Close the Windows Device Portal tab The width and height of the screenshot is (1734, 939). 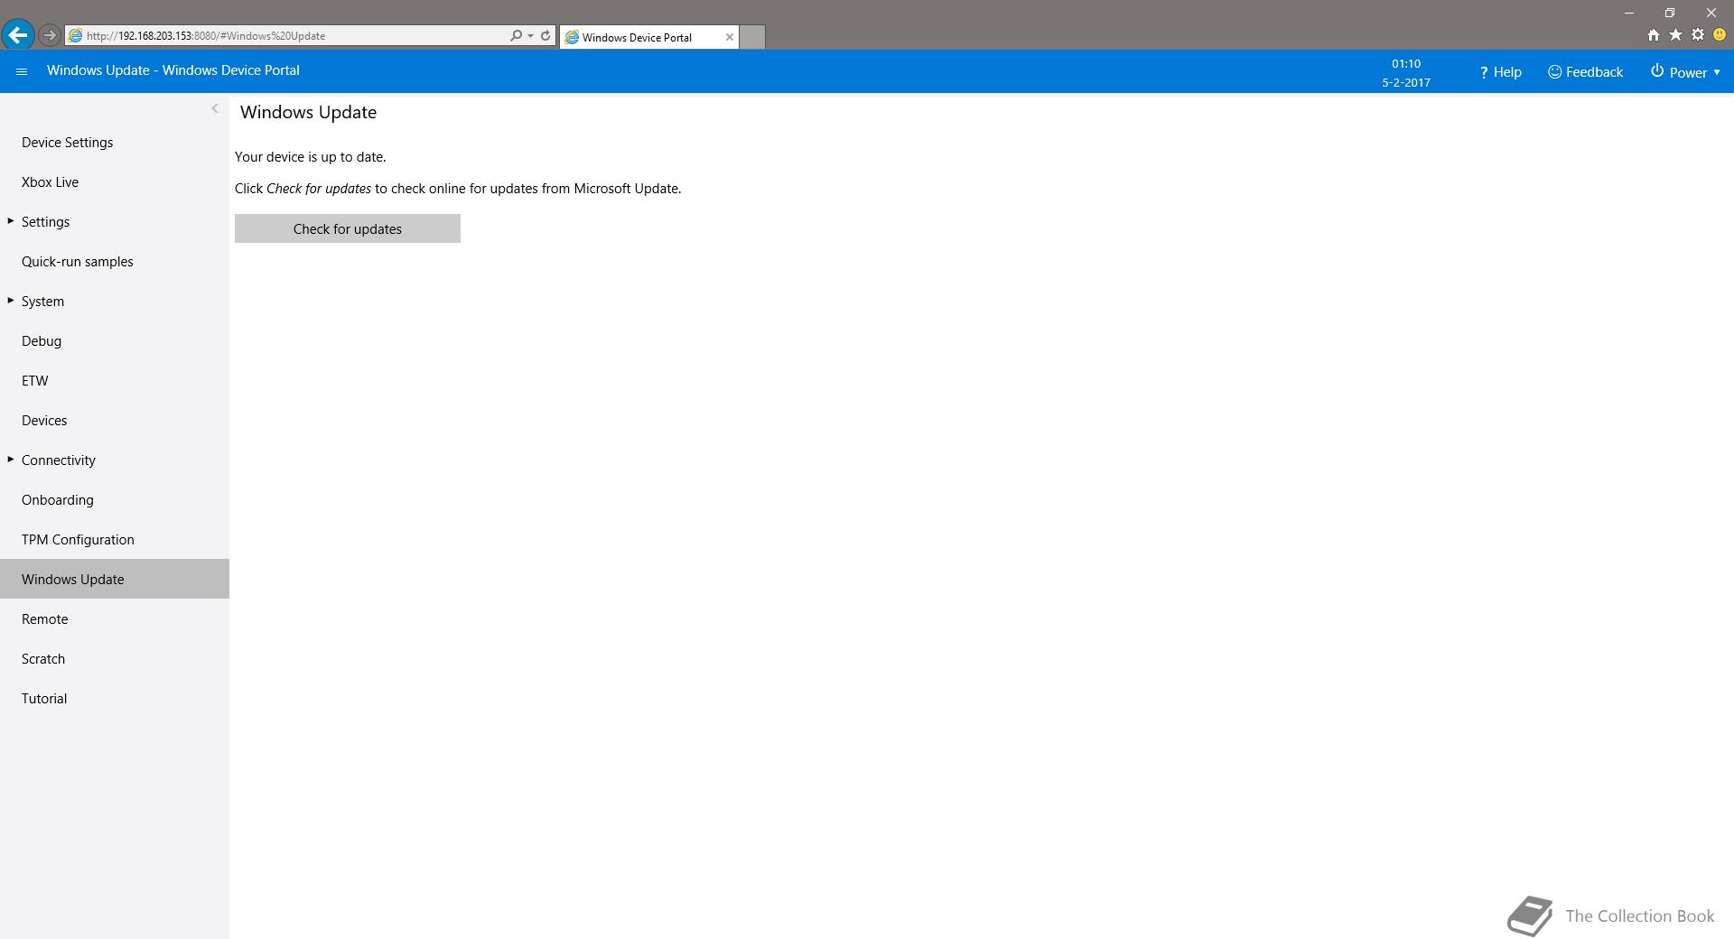pos(730,37)
